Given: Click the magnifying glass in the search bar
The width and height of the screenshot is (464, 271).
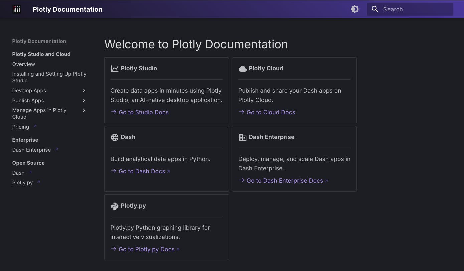Looking at the screenshot, I should [375, 9].
